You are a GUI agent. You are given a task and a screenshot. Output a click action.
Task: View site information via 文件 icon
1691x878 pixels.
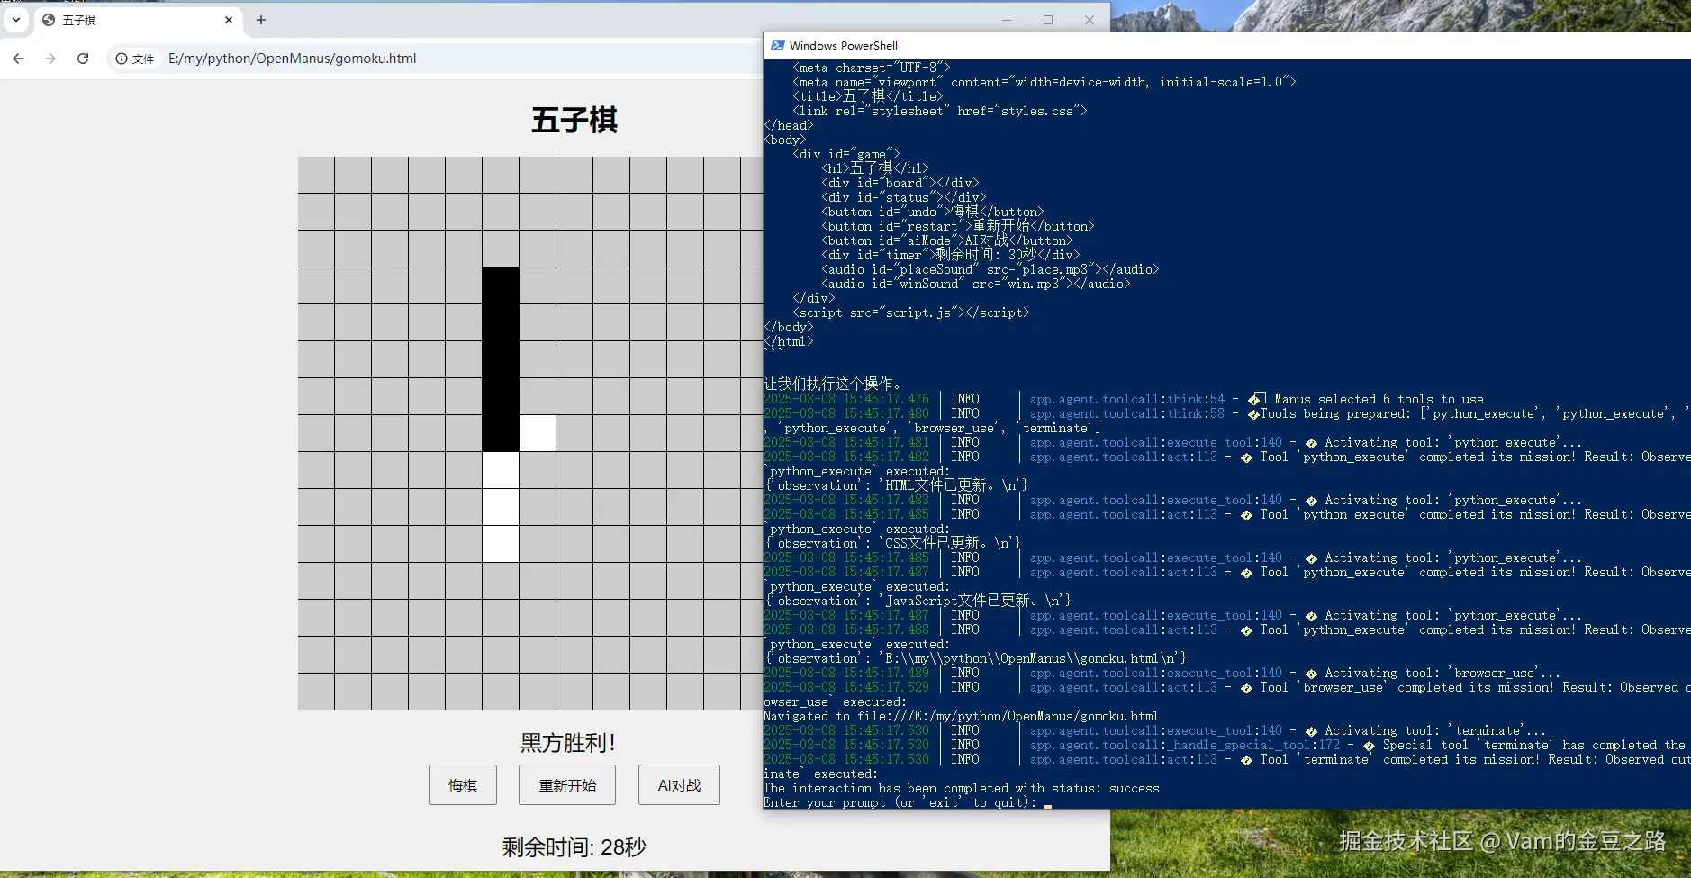(135, 59)
